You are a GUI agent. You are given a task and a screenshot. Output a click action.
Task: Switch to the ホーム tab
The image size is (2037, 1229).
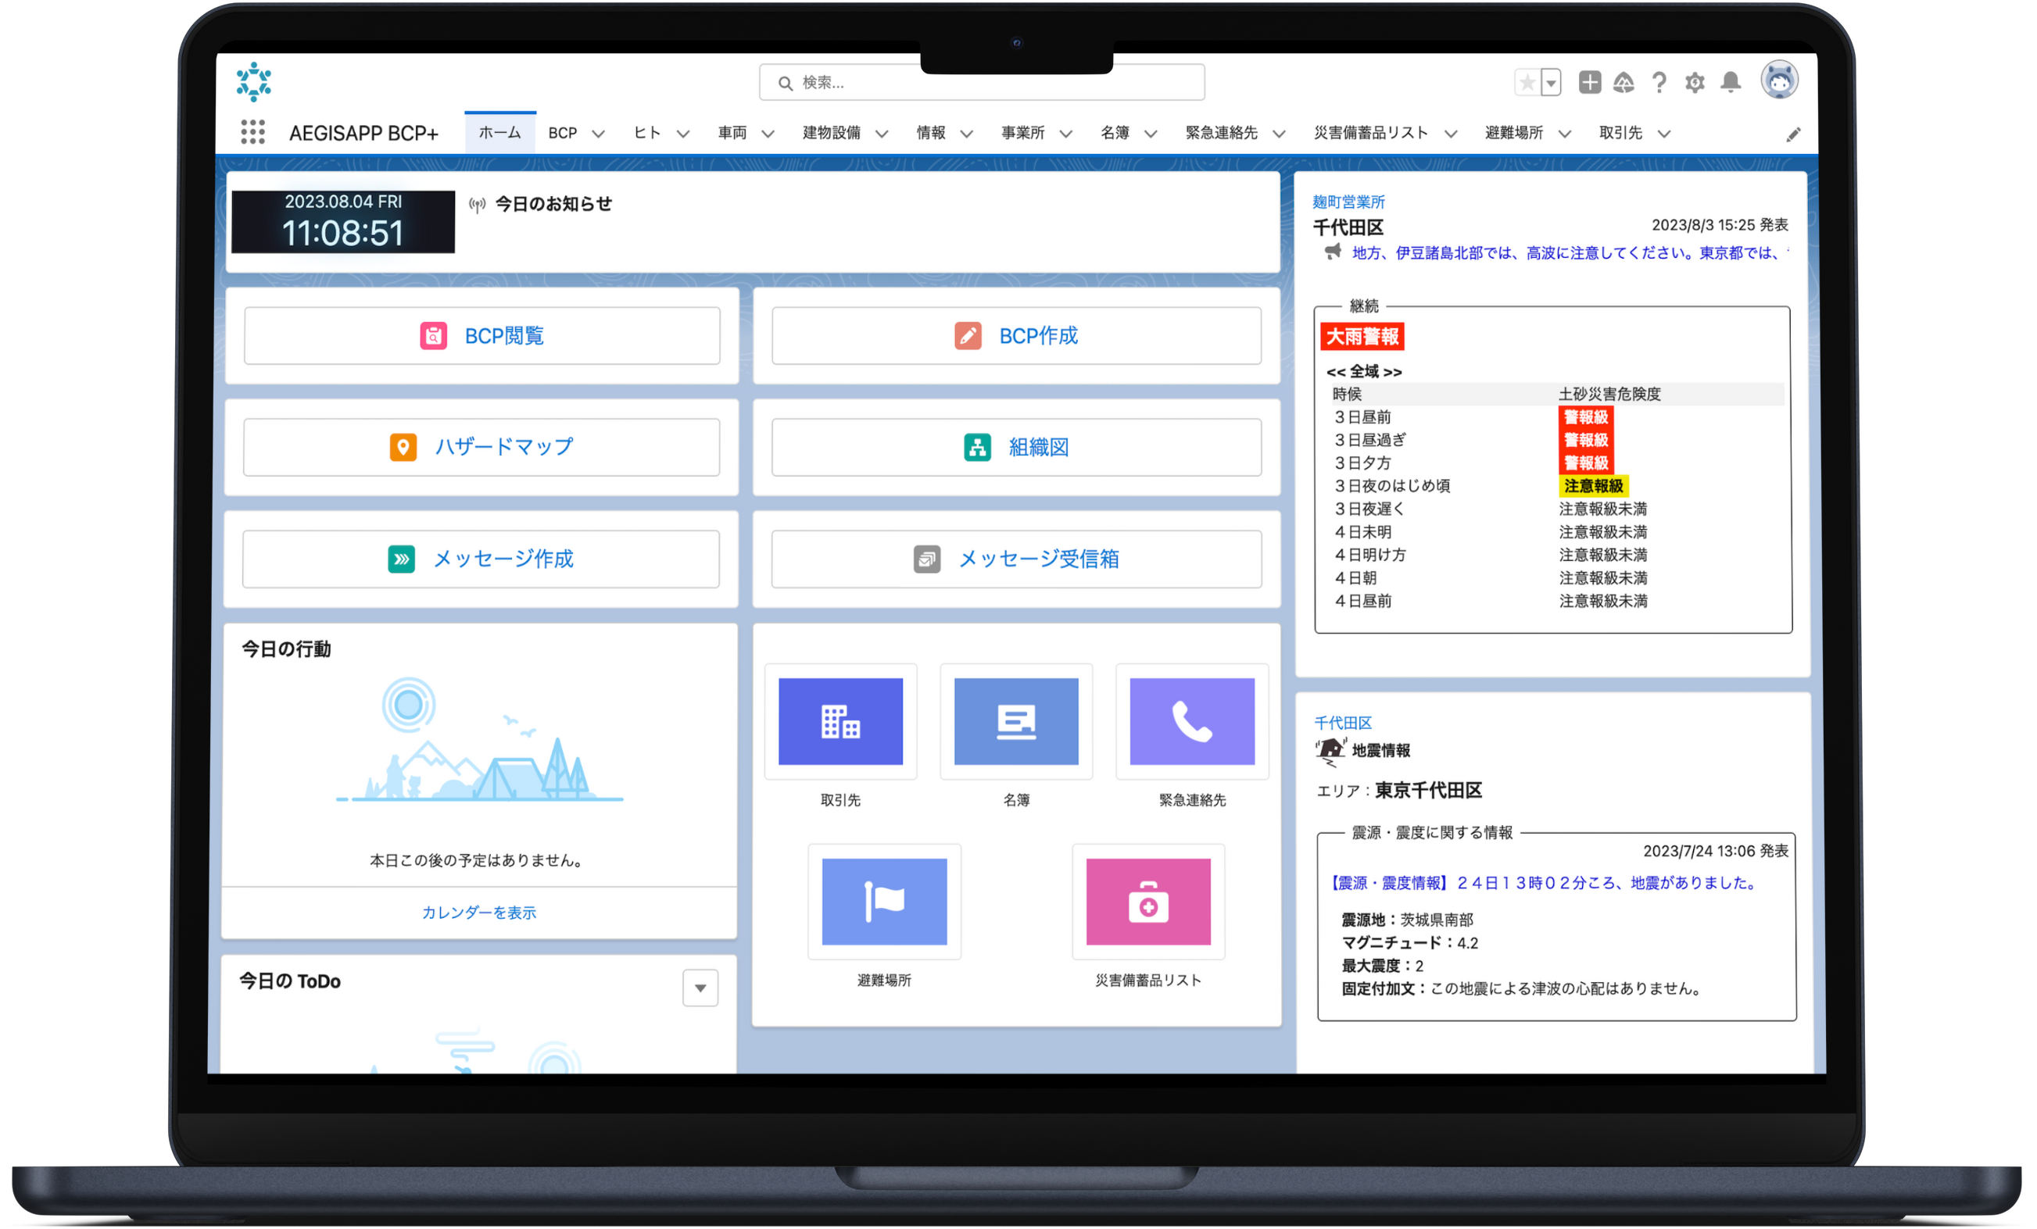coord(499,133)
